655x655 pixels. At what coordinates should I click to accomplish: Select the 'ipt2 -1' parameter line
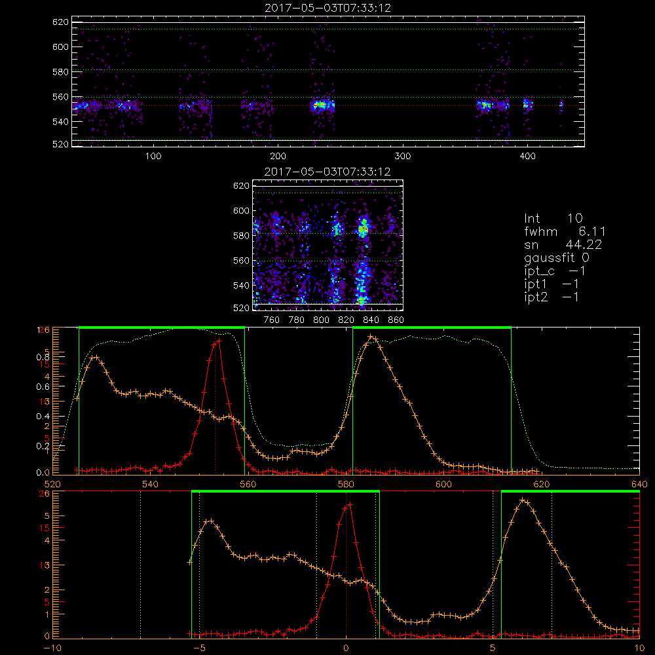(552, 297)
